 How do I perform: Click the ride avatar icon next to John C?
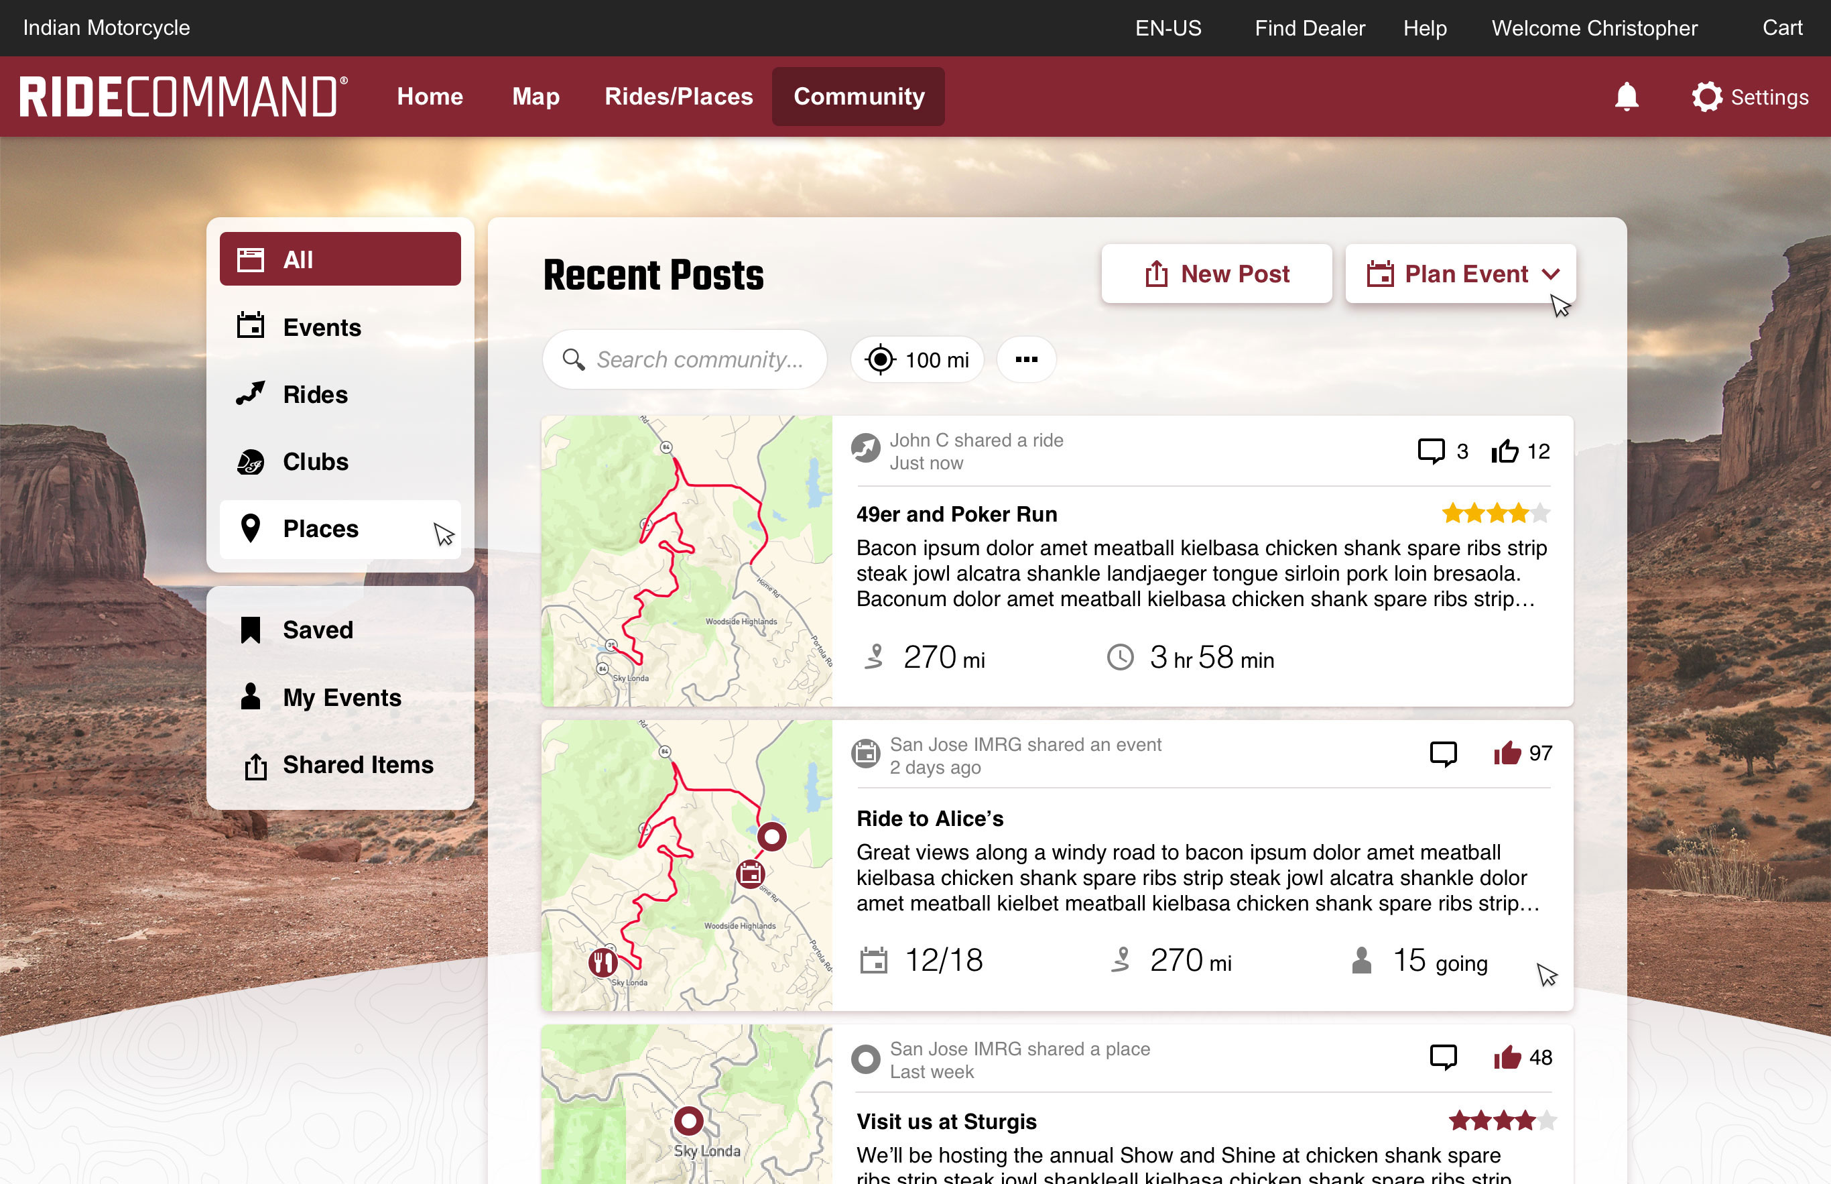866,449
